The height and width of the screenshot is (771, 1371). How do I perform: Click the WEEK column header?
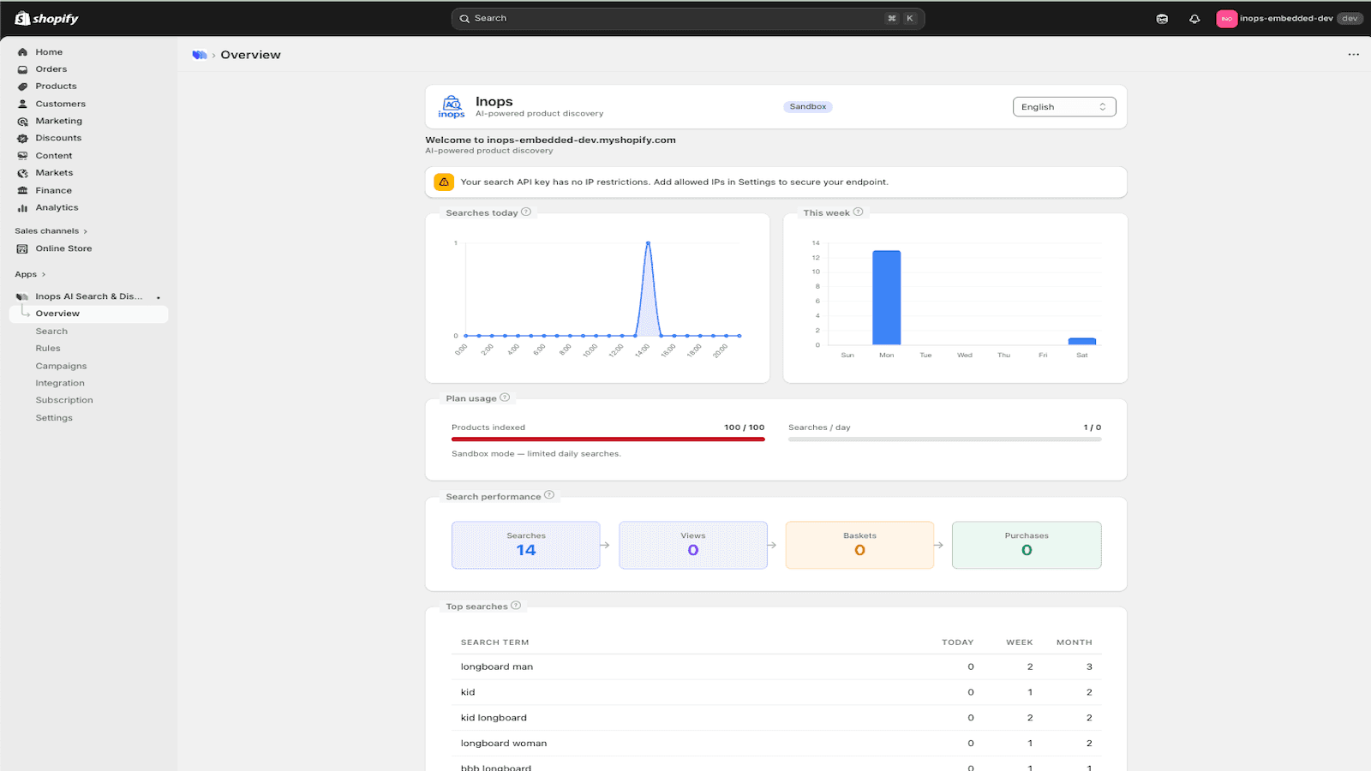1020,642
